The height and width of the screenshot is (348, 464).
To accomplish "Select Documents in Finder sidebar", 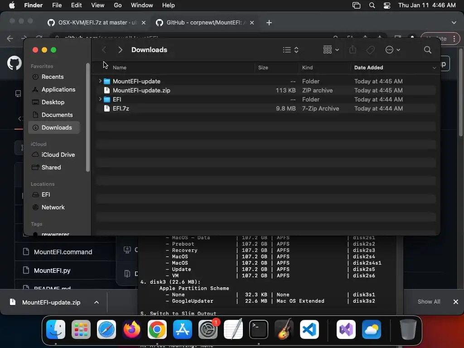I will pyautogui.click(x=57, y=115).
